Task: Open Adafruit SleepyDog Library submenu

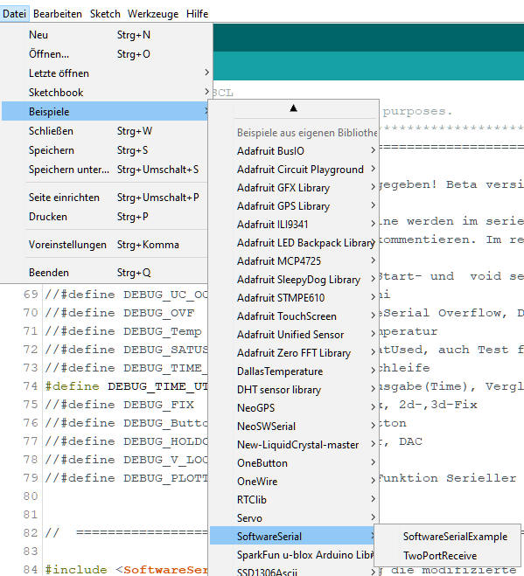Action: click(x=294, y=279)
